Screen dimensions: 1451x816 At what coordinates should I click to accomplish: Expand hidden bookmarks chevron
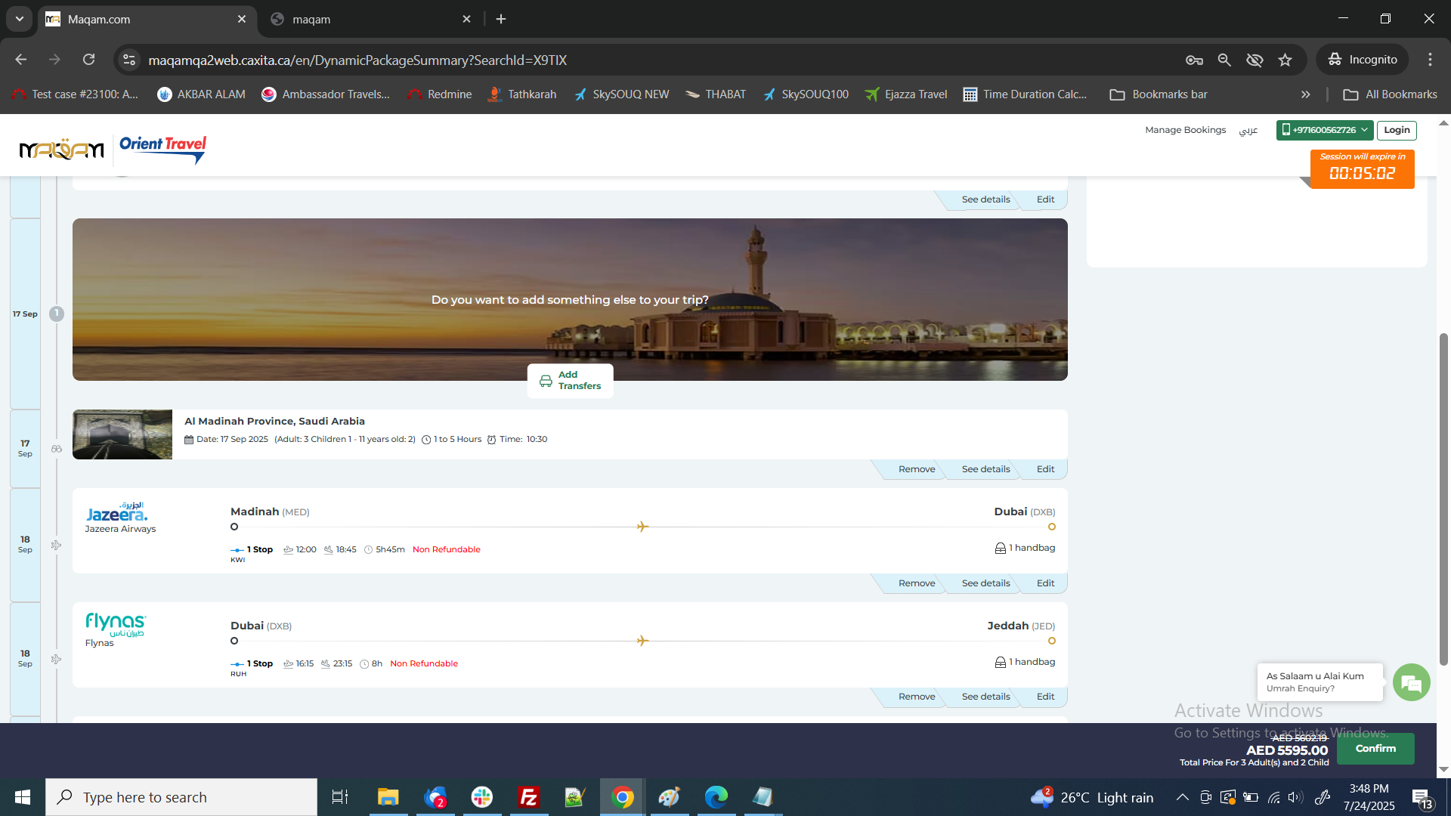pos(1305,94)
